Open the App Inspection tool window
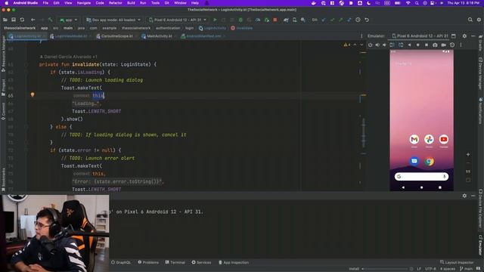 (x=234, y=262)
